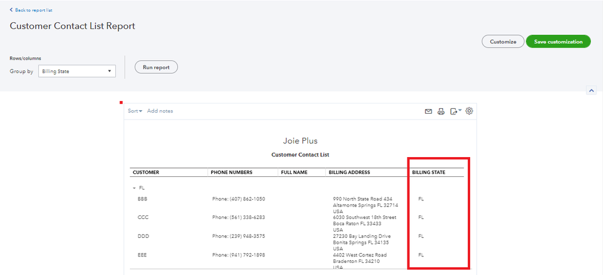
Task: Click billing state FL in BBB row
Action: (421, 199)
